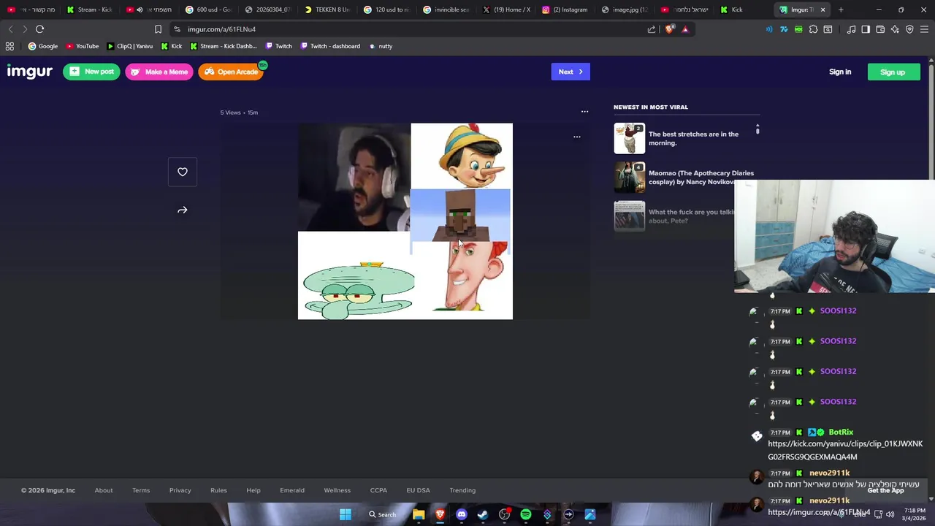935x526 pixels.
Task: Click the green Sign up button
Action: pyautogui.click(x=893, y=72)
